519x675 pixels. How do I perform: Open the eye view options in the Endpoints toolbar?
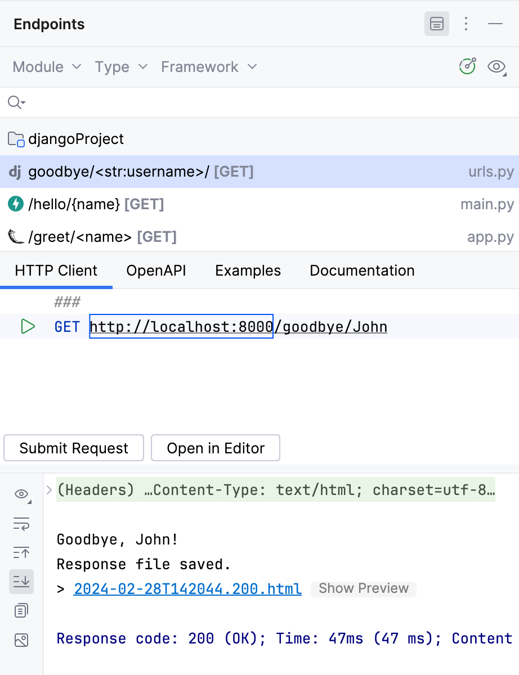pos(497,67)
